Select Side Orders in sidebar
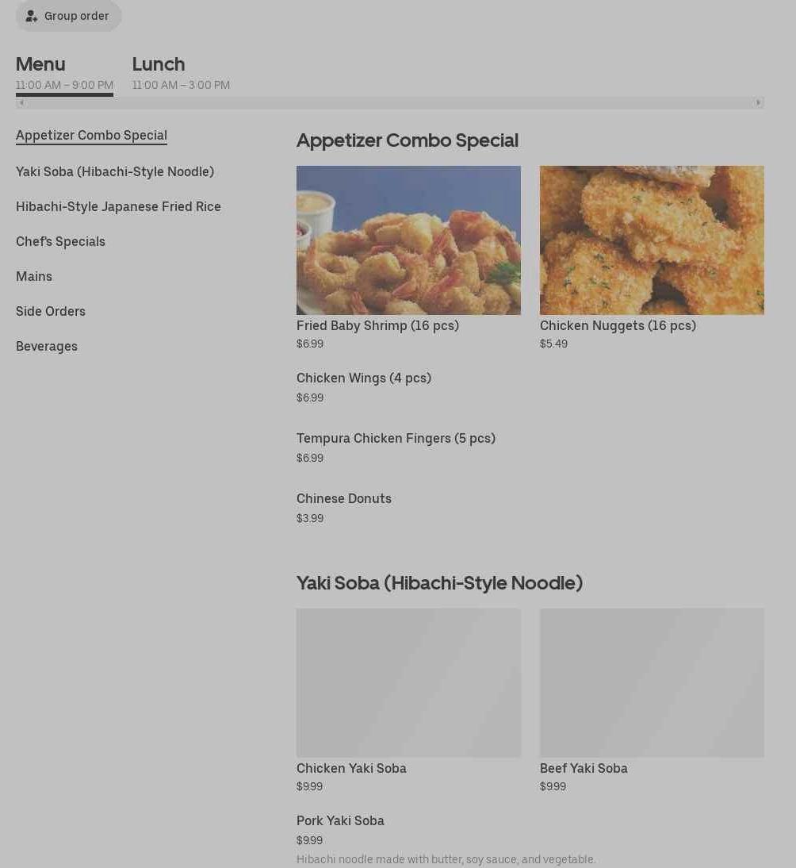 coord(50,311)
